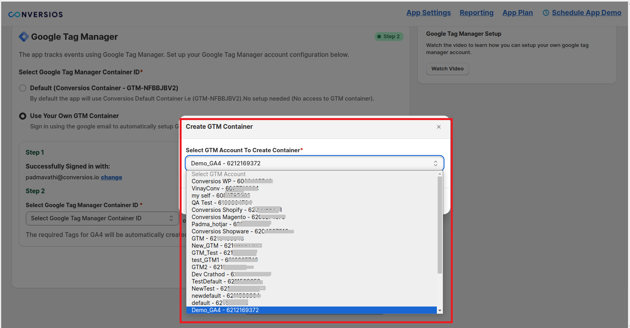The height and width of the screenshot is (328, 630).
Task: Click the Select GTM Account placeholder option
Action: (x=312, y=174)
